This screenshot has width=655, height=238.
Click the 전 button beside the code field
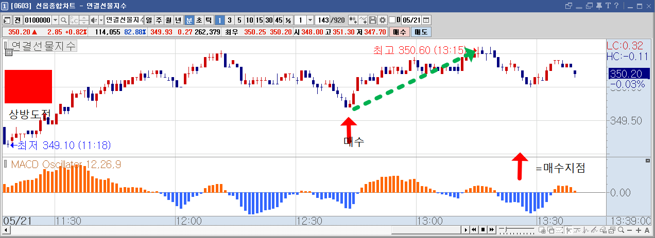point(18,20)
